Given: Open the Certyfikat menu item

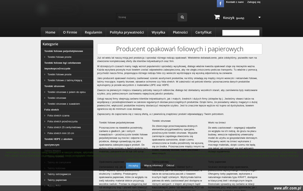Looking at the screenshot, I should (203, 32).
